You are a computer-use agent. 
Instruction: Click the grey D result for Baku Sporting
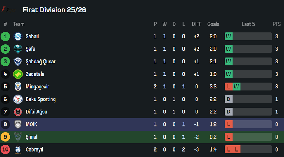tap(229, 99)
